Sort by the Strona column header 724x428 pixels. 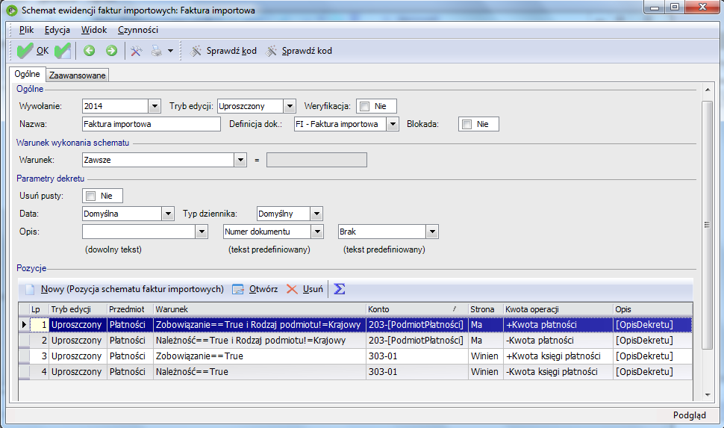point(486,309)
